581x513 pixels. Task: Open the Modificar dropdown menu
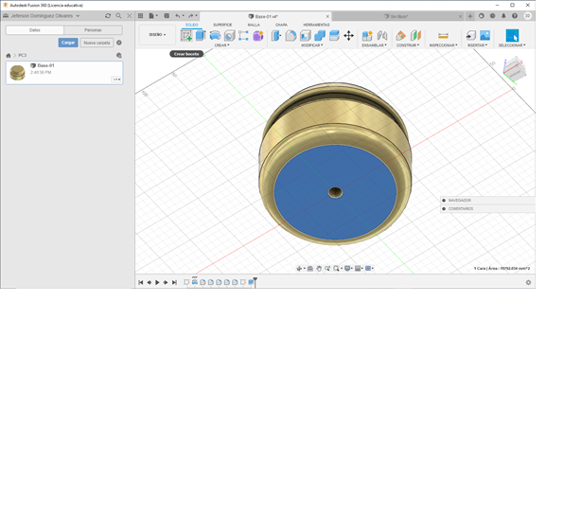point(312,45)
